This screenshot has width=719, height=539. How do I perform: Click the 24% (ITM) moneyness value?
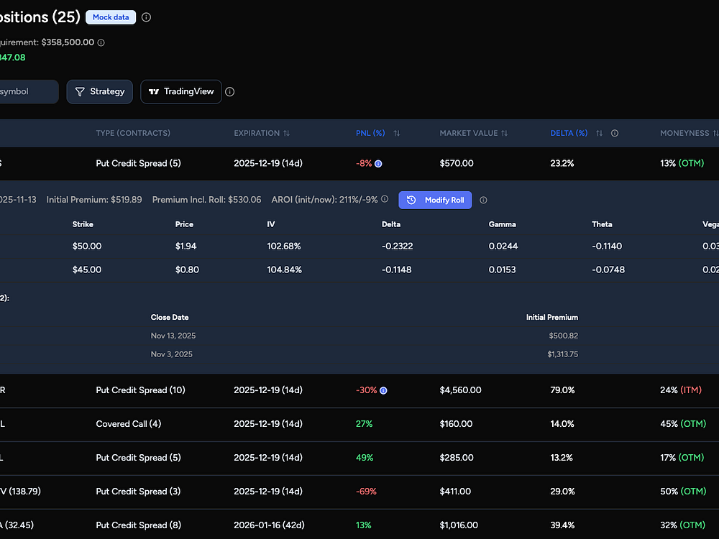pos(681,390)
